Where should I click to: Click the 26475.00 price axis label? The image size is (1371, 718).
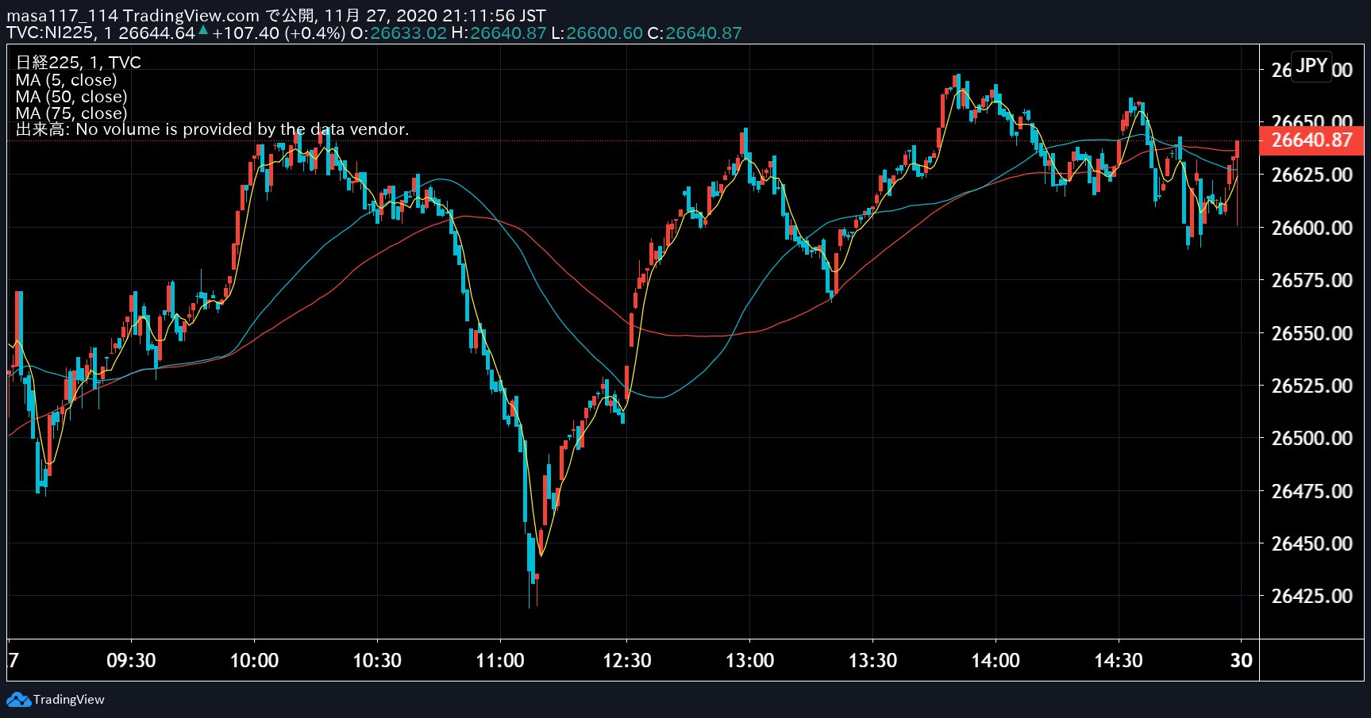coord(1311,491)
